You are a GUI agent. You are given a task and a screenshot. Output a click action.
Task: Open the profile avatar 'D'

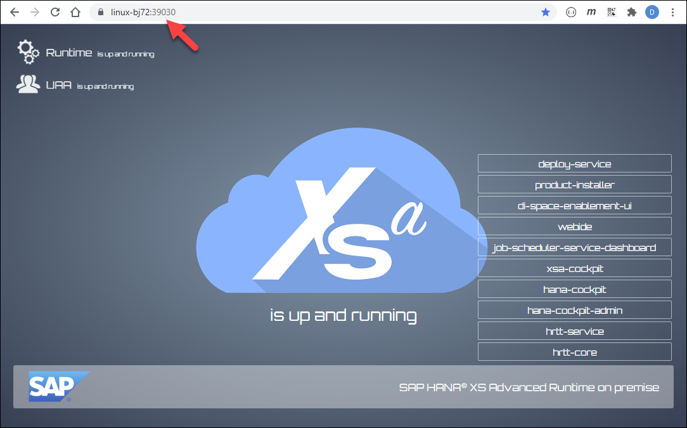652,12
